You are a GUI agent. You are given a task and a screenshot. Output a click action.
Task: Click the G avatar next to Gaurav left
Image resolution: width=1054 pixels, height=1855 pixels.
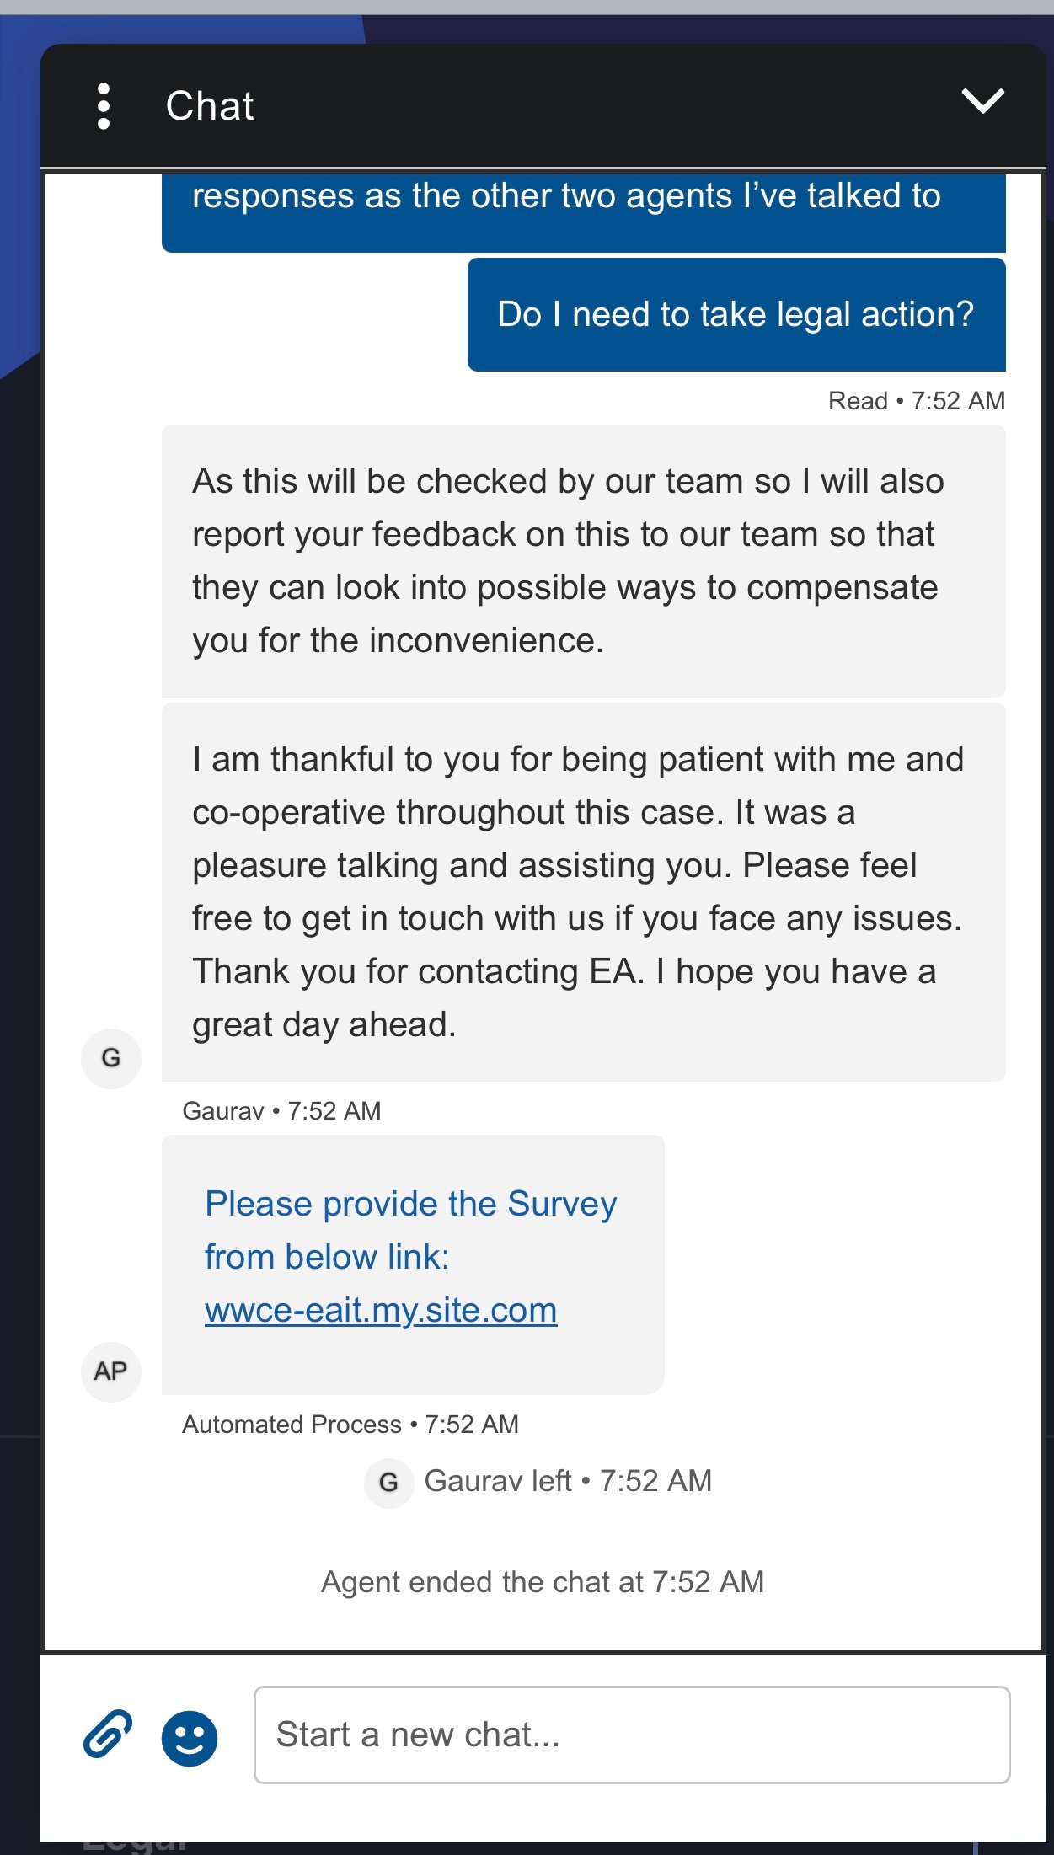388,1482
